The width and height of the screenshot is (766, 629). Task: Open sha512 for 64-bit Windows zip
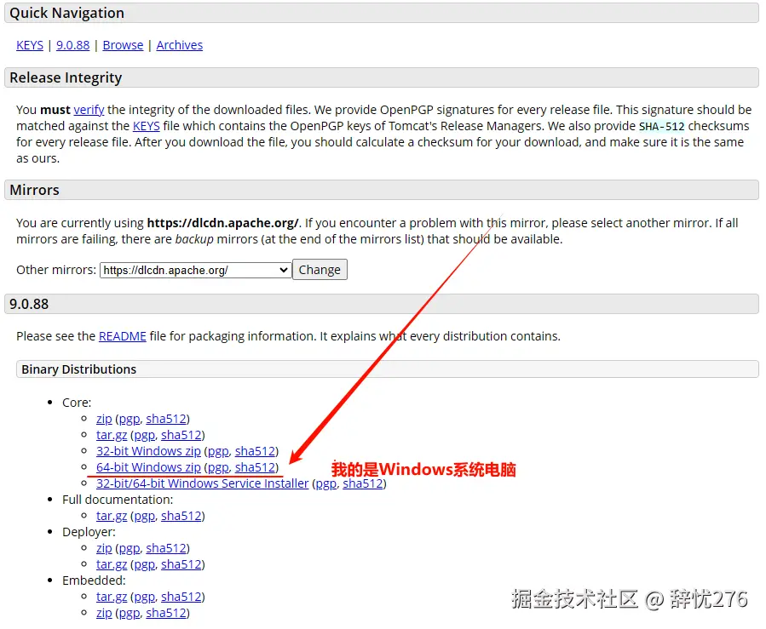tap(255, 467)
